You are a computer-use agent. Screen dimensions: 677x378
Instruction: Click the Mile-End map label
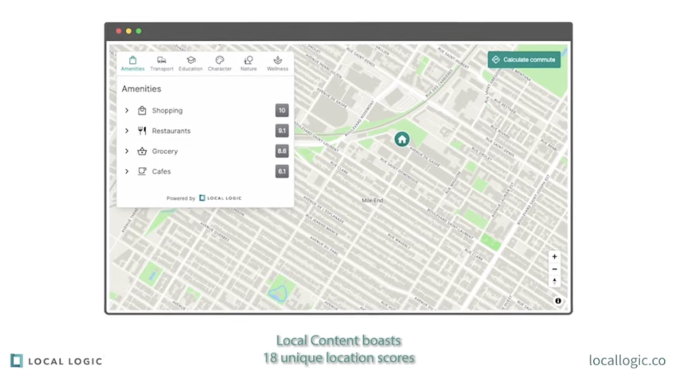coord(372,200)
